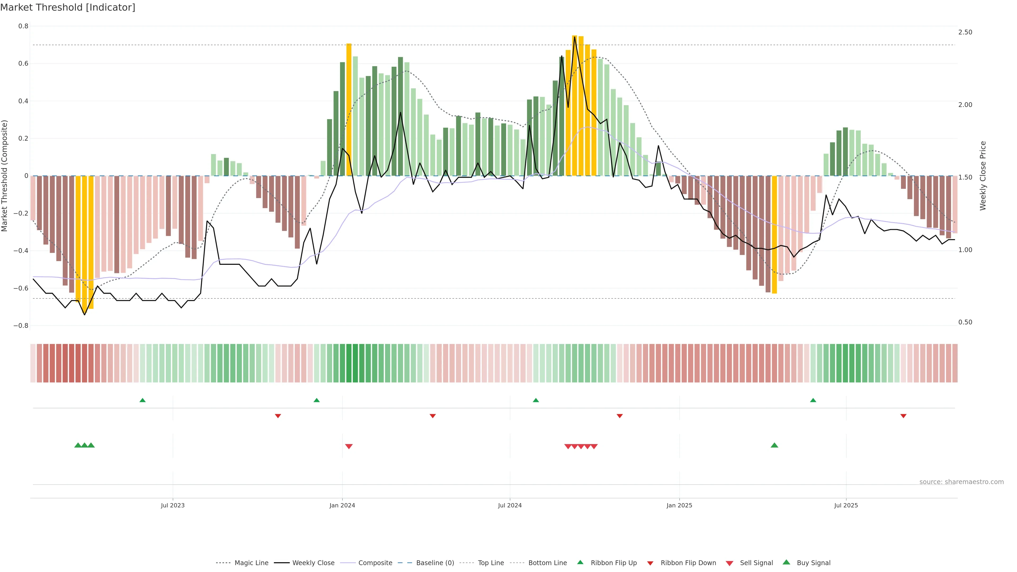The width and height of the screenshot is (1017, 572).
Task: Click the Baseline (0) legend entry
Action: click(435, 563)
